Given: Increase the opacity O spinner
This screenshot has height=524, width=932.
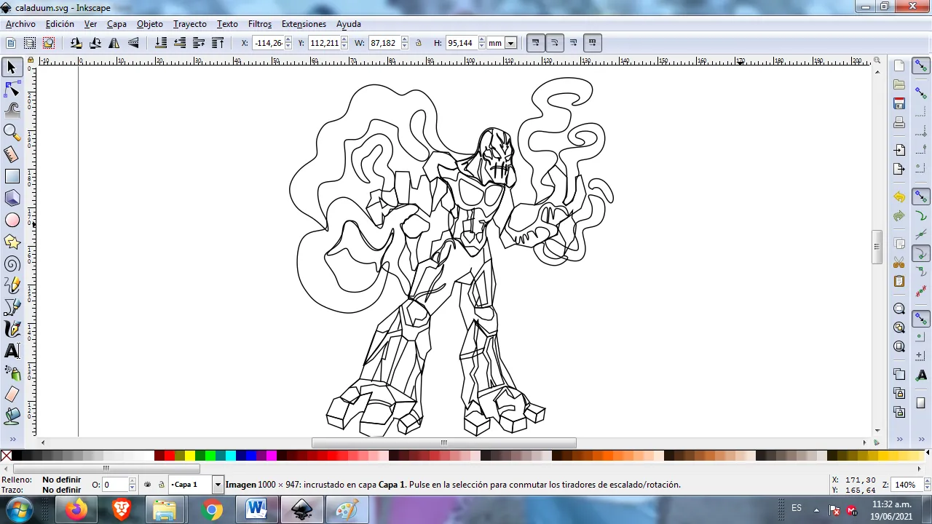Looking at the screenshot, I should click(132, 482).
